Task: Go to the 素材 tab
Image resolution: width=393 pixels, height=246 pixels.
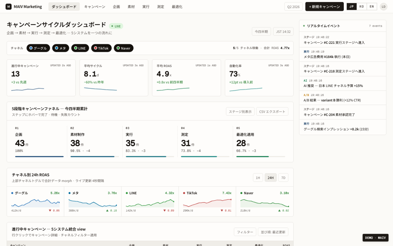Action: (x=131, y=6)
